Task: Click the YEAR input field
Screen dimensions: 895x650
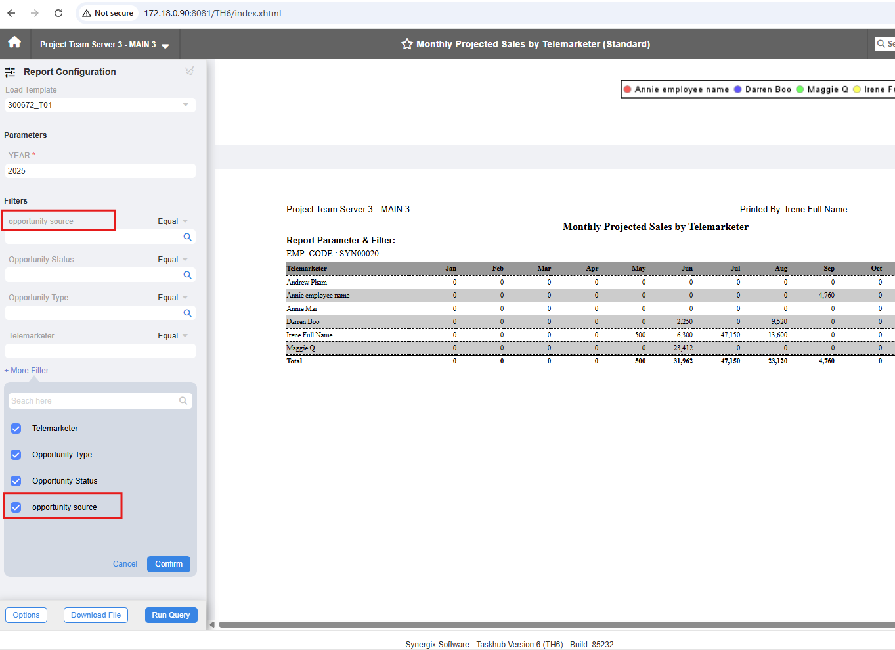Action: (100, 171)
